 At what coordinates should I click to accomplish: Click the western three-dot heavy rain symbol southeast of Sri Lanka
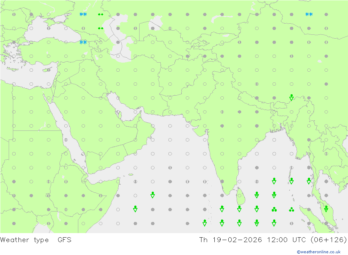click(274, 209)
